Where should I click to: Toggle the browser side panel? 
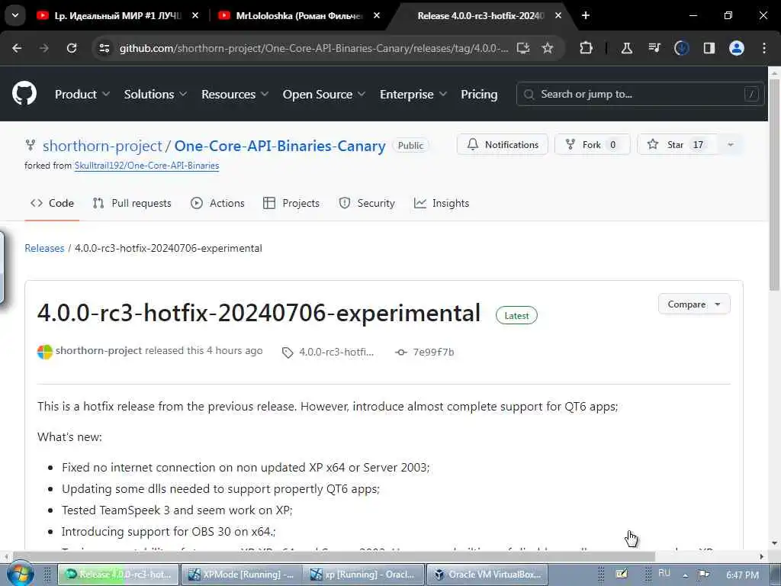click(709, 48)
